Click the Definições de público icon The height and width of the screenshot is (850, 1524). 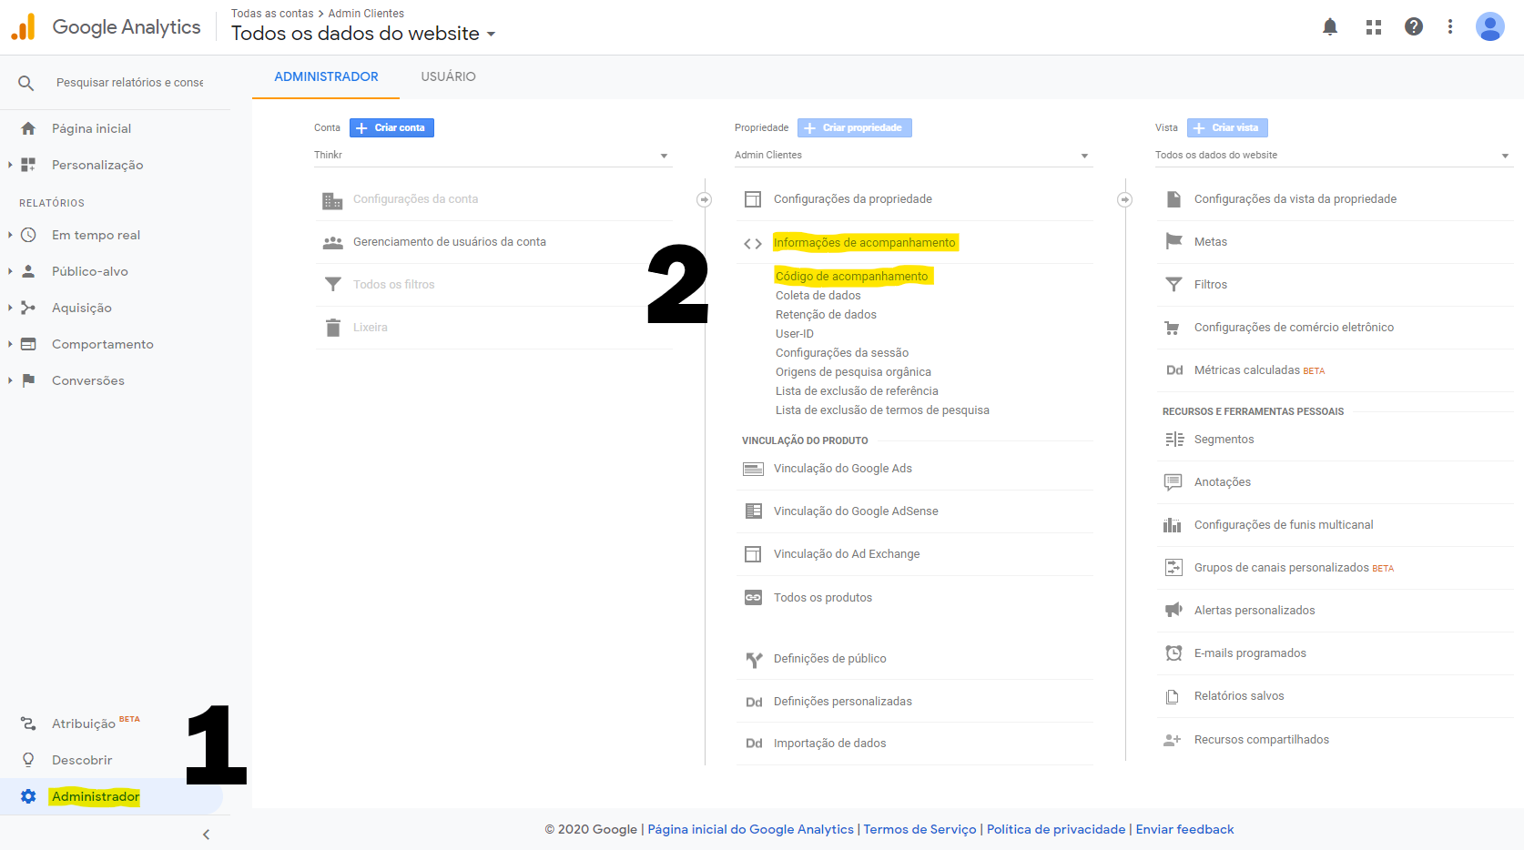pyautogui.click(x=754, y=660)
